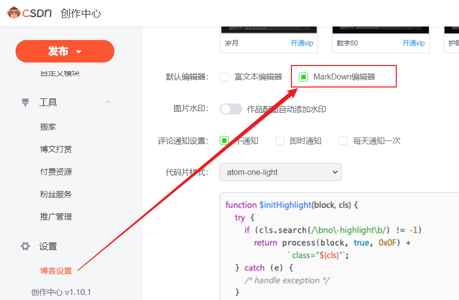
Task: Open 搬家 from the tools menu
Action: (x=48, y=126)
